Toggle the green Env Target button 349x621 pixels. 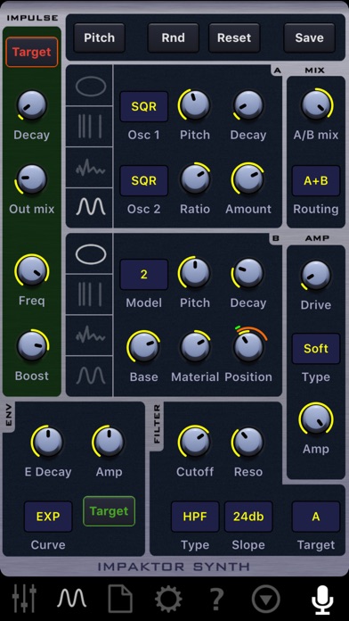coord(110,511)
